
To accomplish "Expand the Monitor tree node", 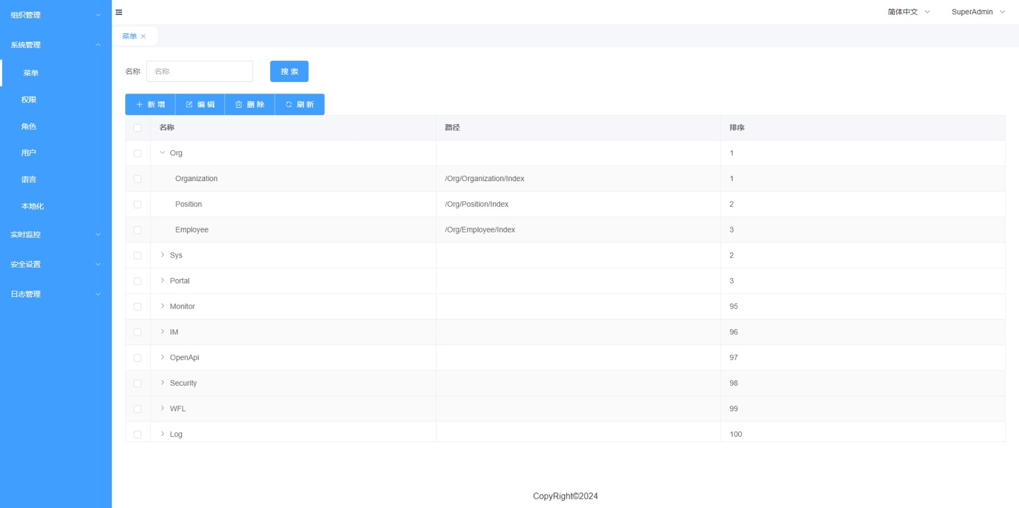I will point(162,306).
